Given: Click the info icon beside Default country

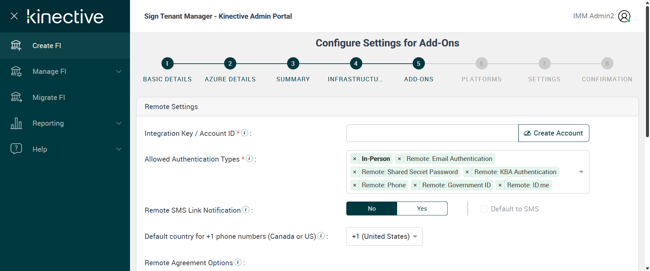Looking at the screenshot, I should (x=321, y=236).
